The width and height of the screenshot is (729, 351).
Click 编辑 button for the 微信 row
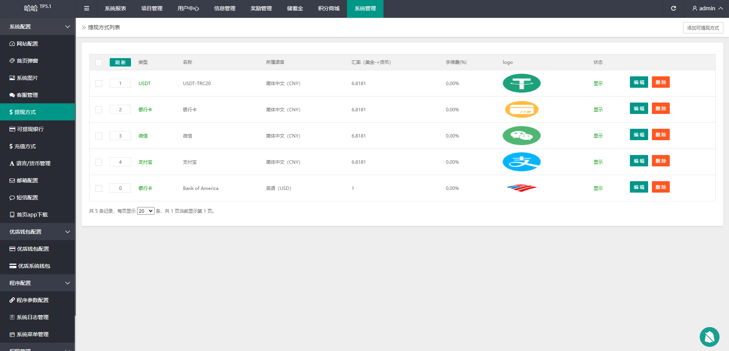point(639,135)
